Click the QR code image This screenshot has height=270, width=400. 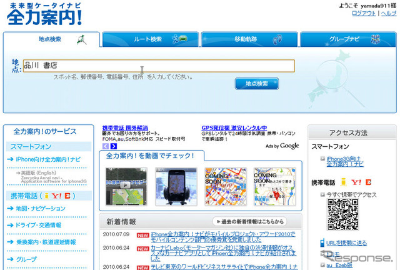(343, 214)
